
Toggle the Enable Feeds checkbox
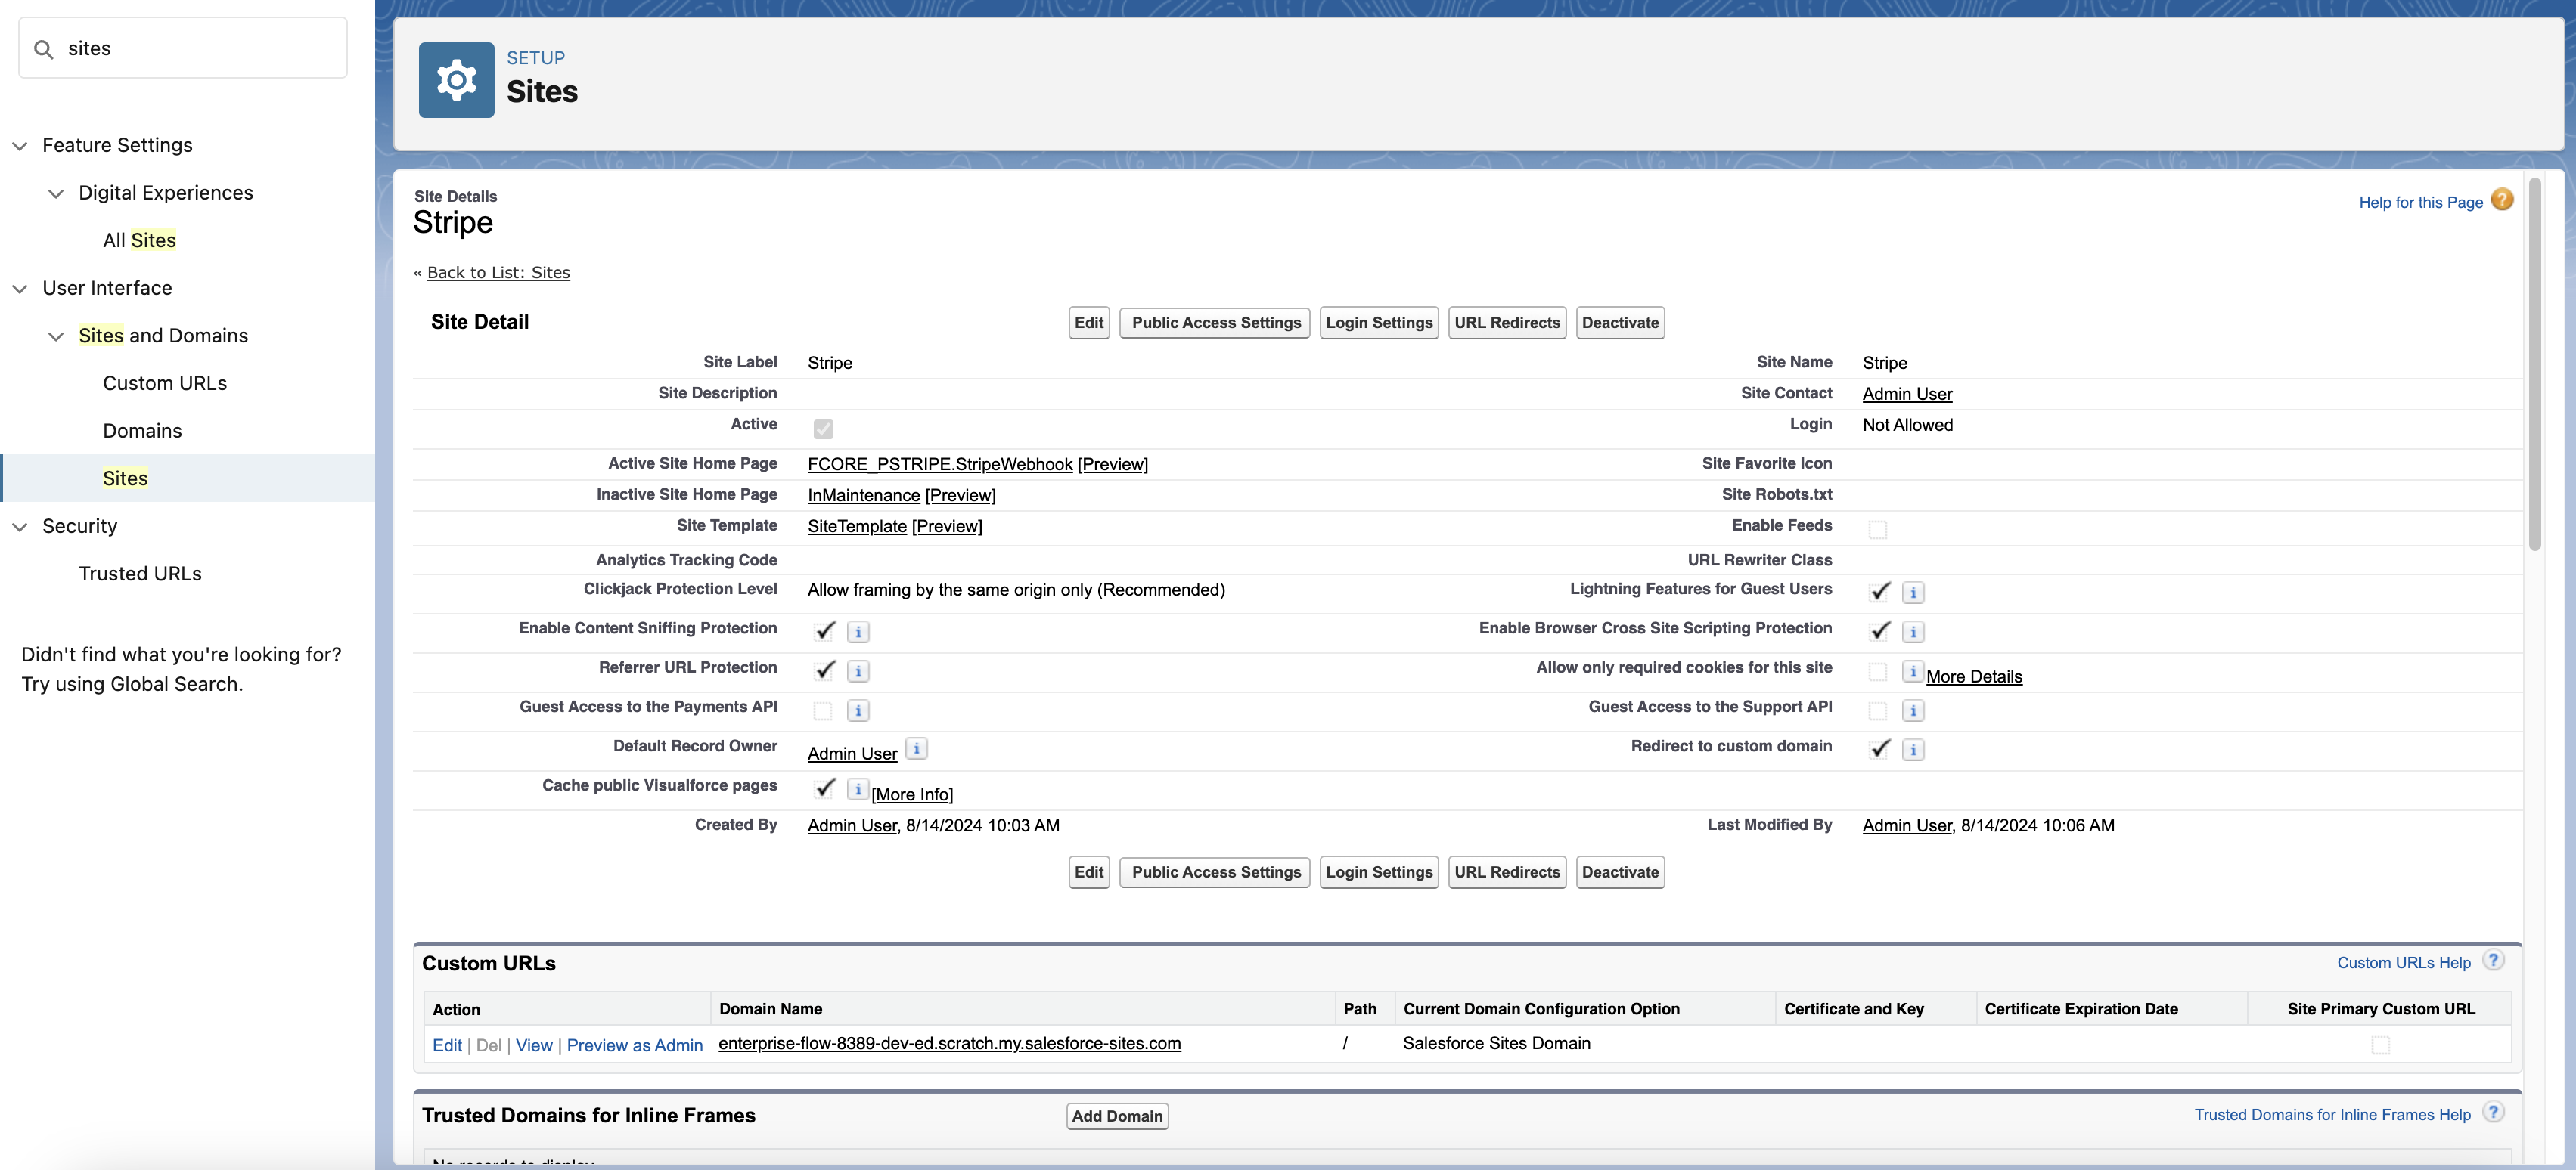(x=1878, y=530)
